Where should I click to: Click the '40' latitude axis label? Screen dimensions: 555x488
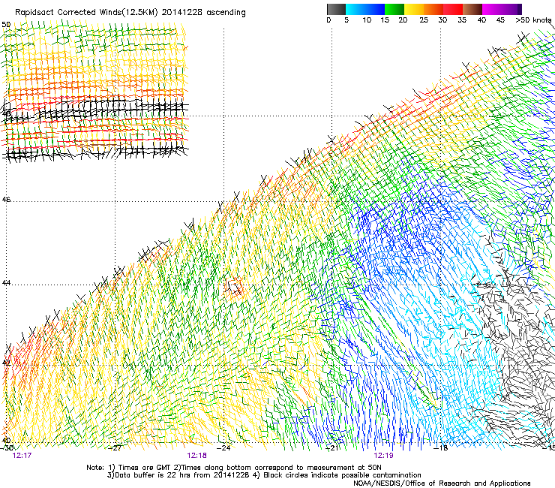click(x=6, y=441)
